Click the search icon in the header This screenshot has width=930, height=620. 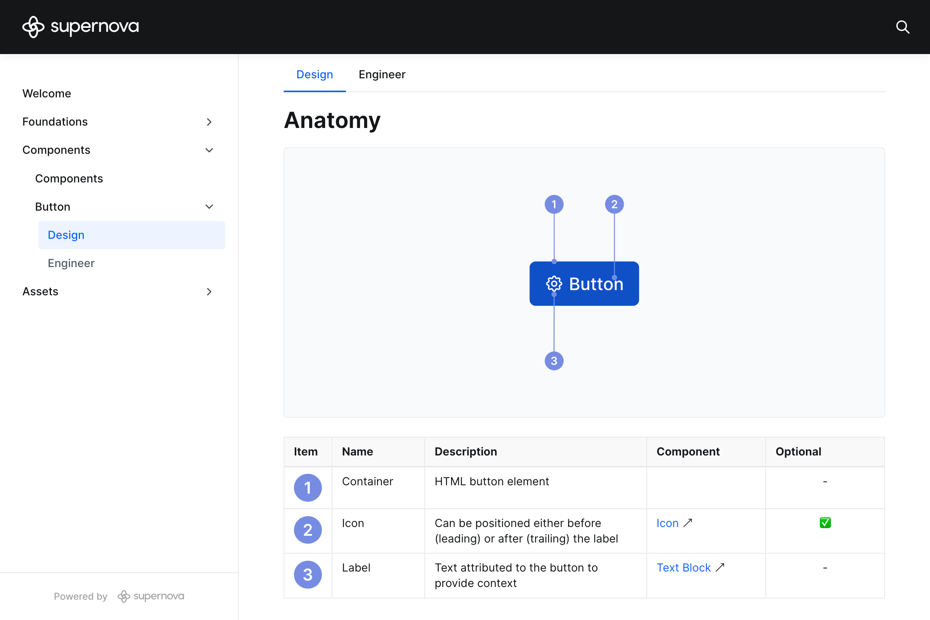(903, 27)
